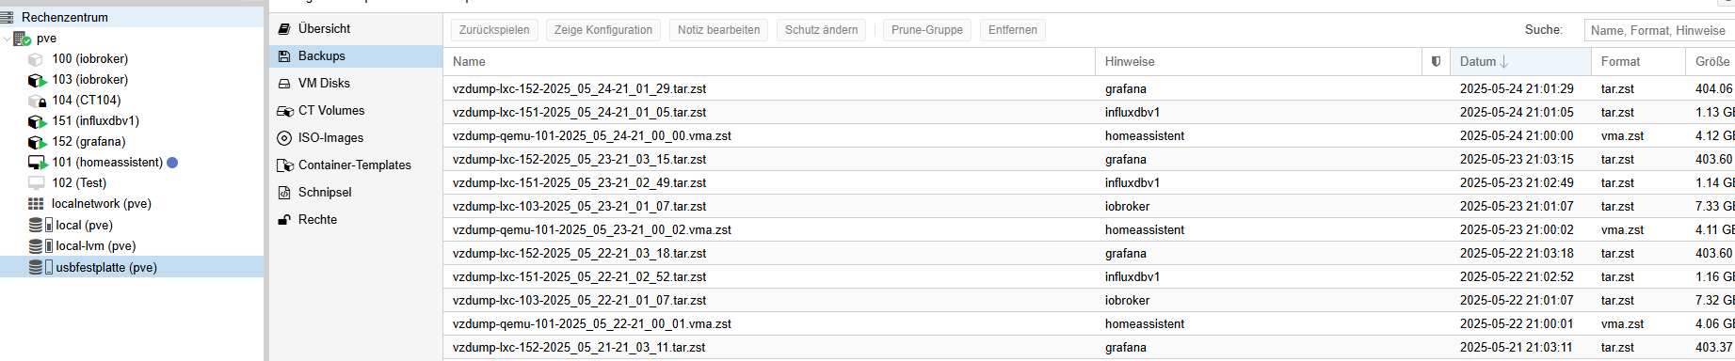
Task: Open the Container-Templates section
Action: pos(356,165)
